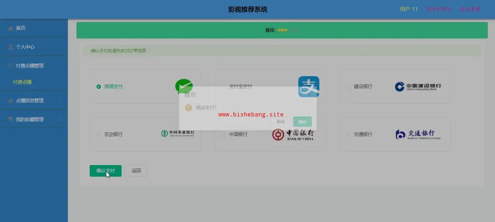Click the icon beside 付费点播管理
Image resolution: width=495 pixels, height=222 pixels.
[11, 66]
